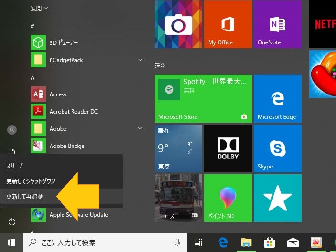Viewport: 336px width, 252px height.
Task: Click the Adobe folder icon
Action: (x=38, y=128)
